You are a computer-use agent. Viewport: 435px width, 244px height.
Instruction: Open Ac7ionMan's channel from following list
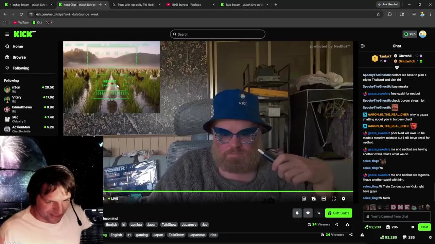(x=29, y=129)
